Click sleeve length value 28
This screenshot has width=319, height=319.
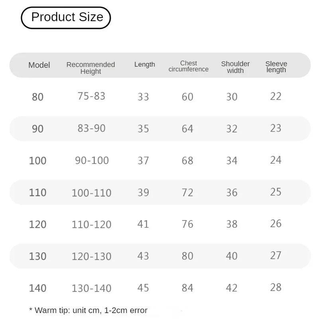coord(276,287)
